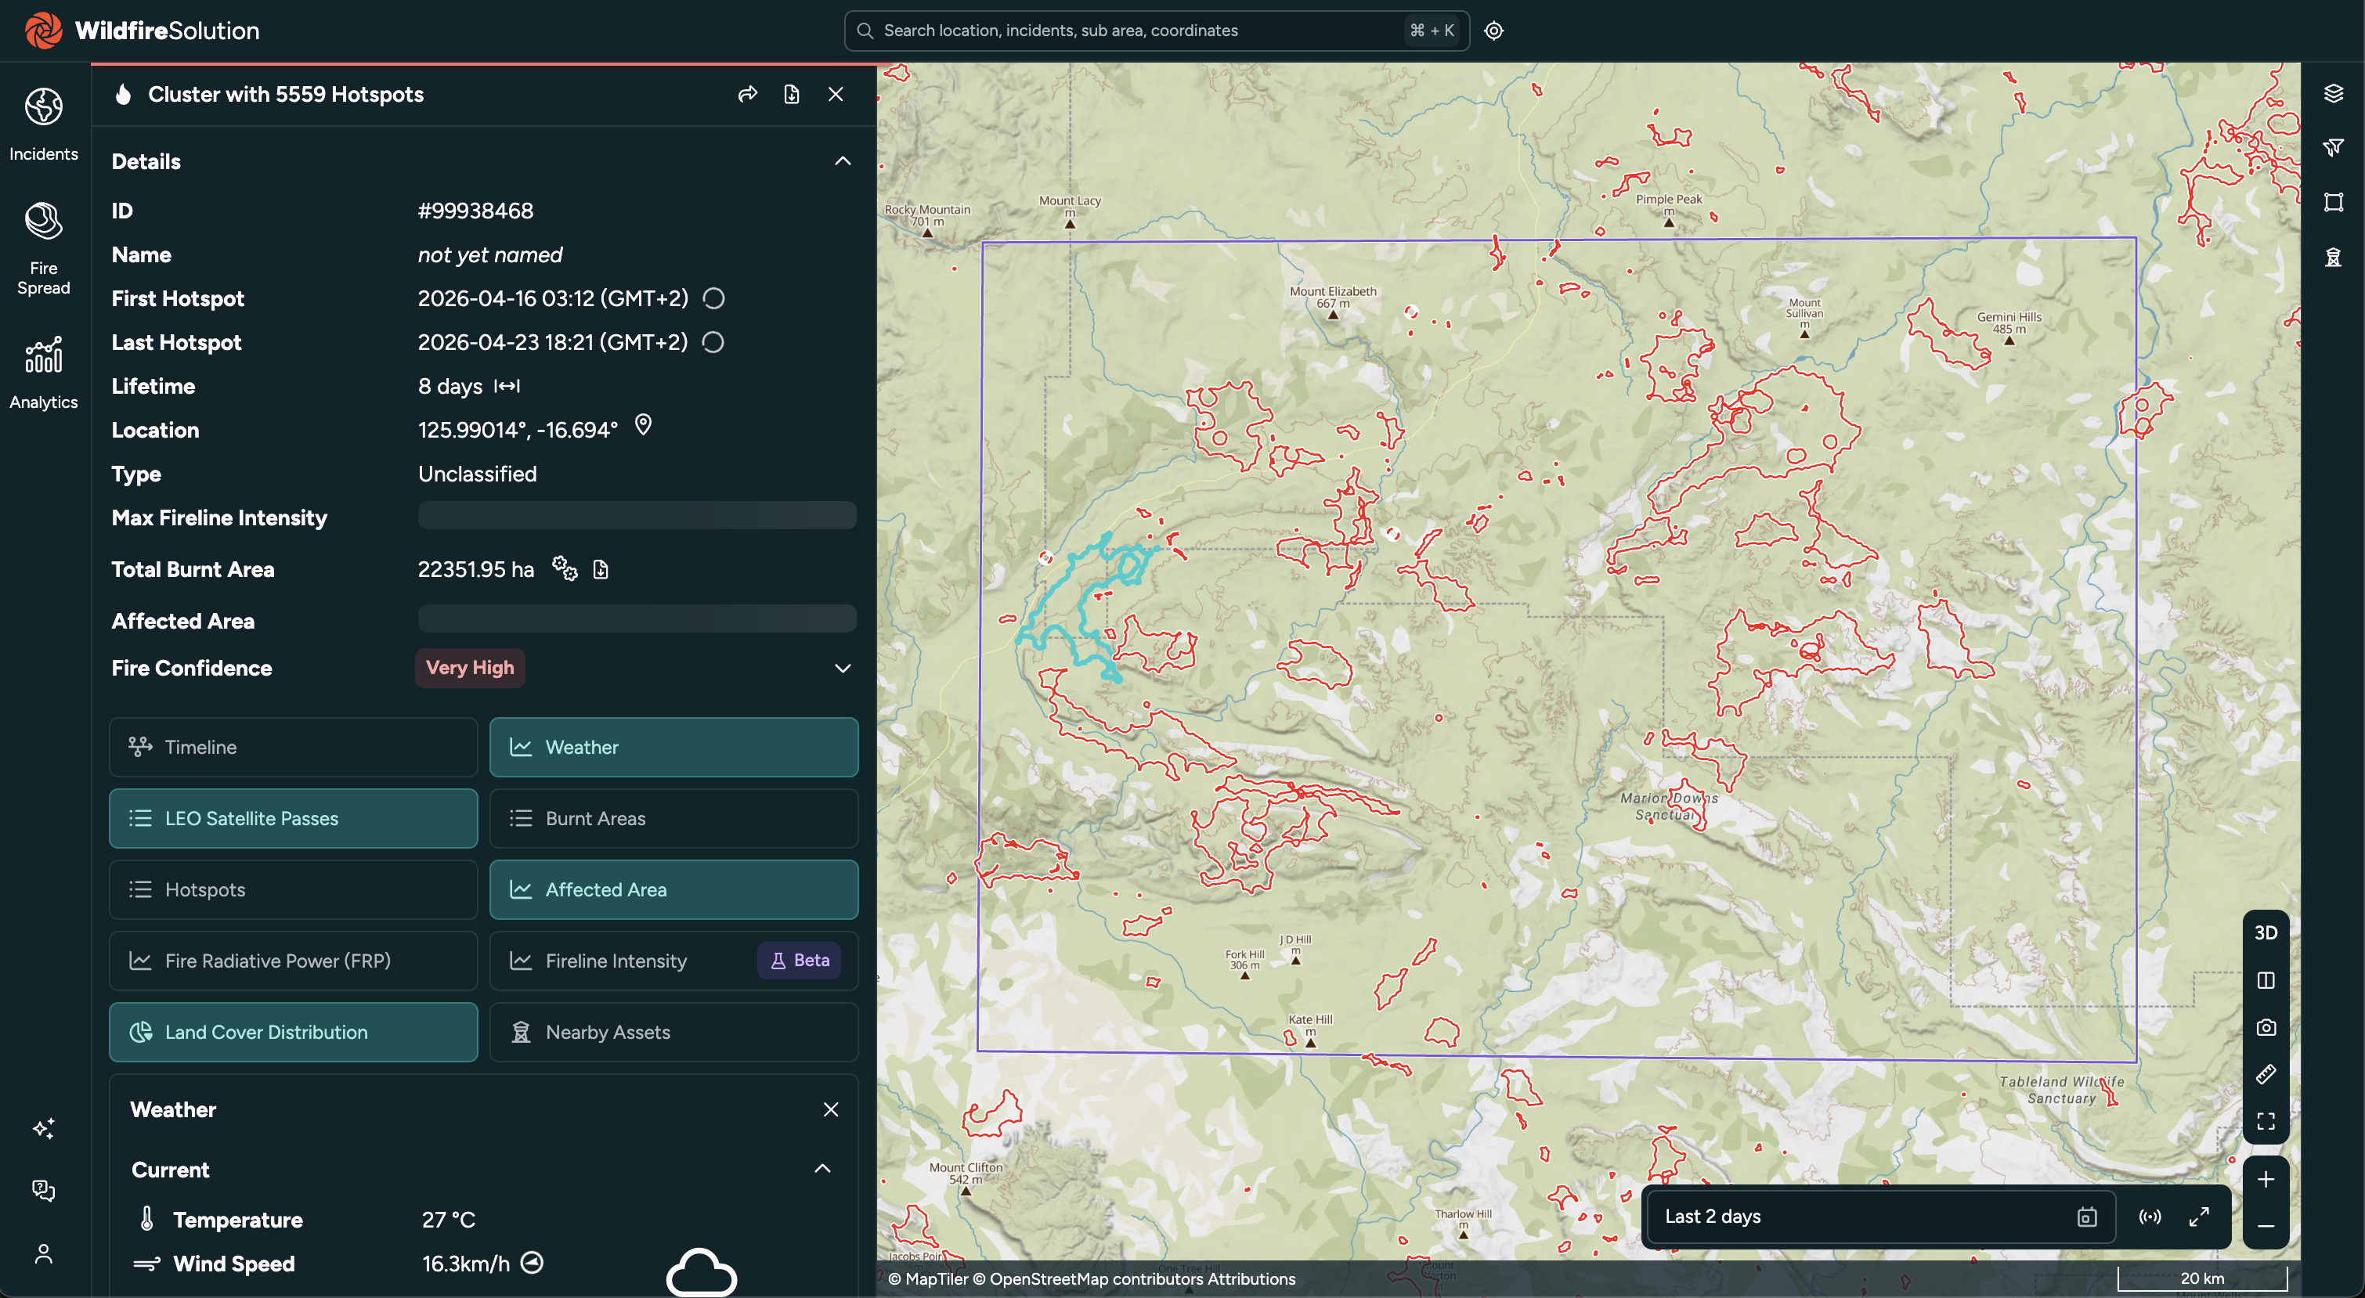Close the cluster details panel
Image resolution: width=2365 pixels, height=1298 pixels.
pos(836,95)
